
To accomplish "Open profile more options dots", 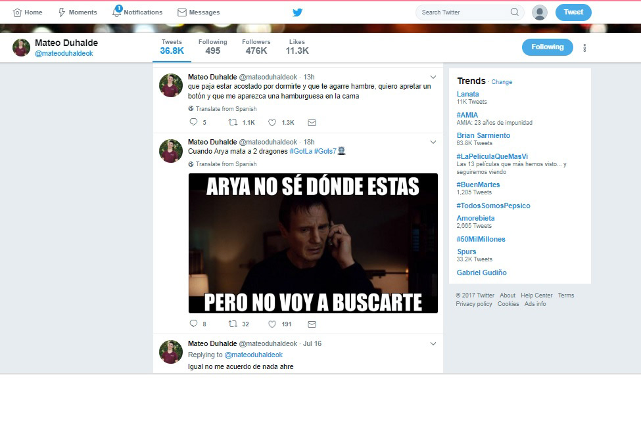I will coord(584,48).
